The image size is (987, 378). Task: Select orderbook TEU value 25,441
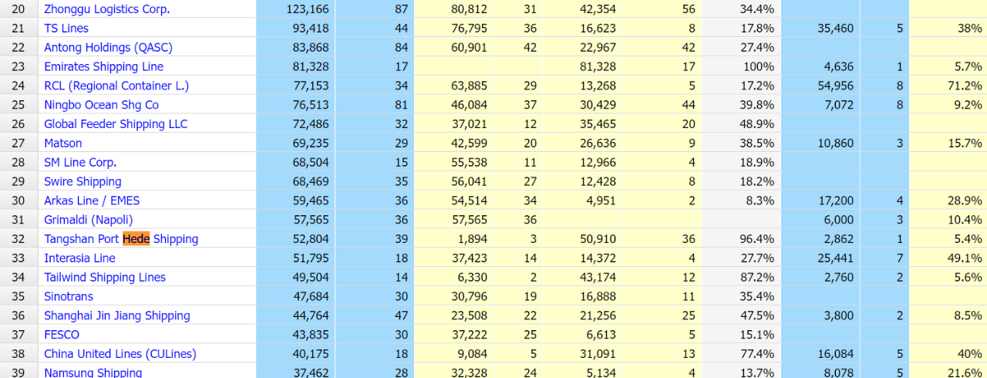point(836,258)
